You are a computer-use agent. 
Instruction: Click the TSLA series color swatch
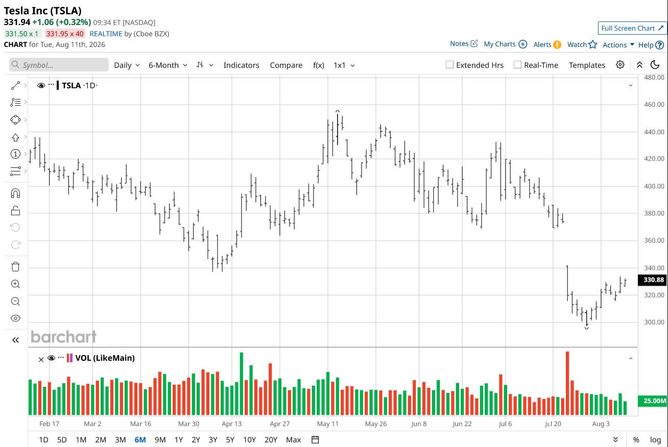pyautogui.click(x=58, y=85)
